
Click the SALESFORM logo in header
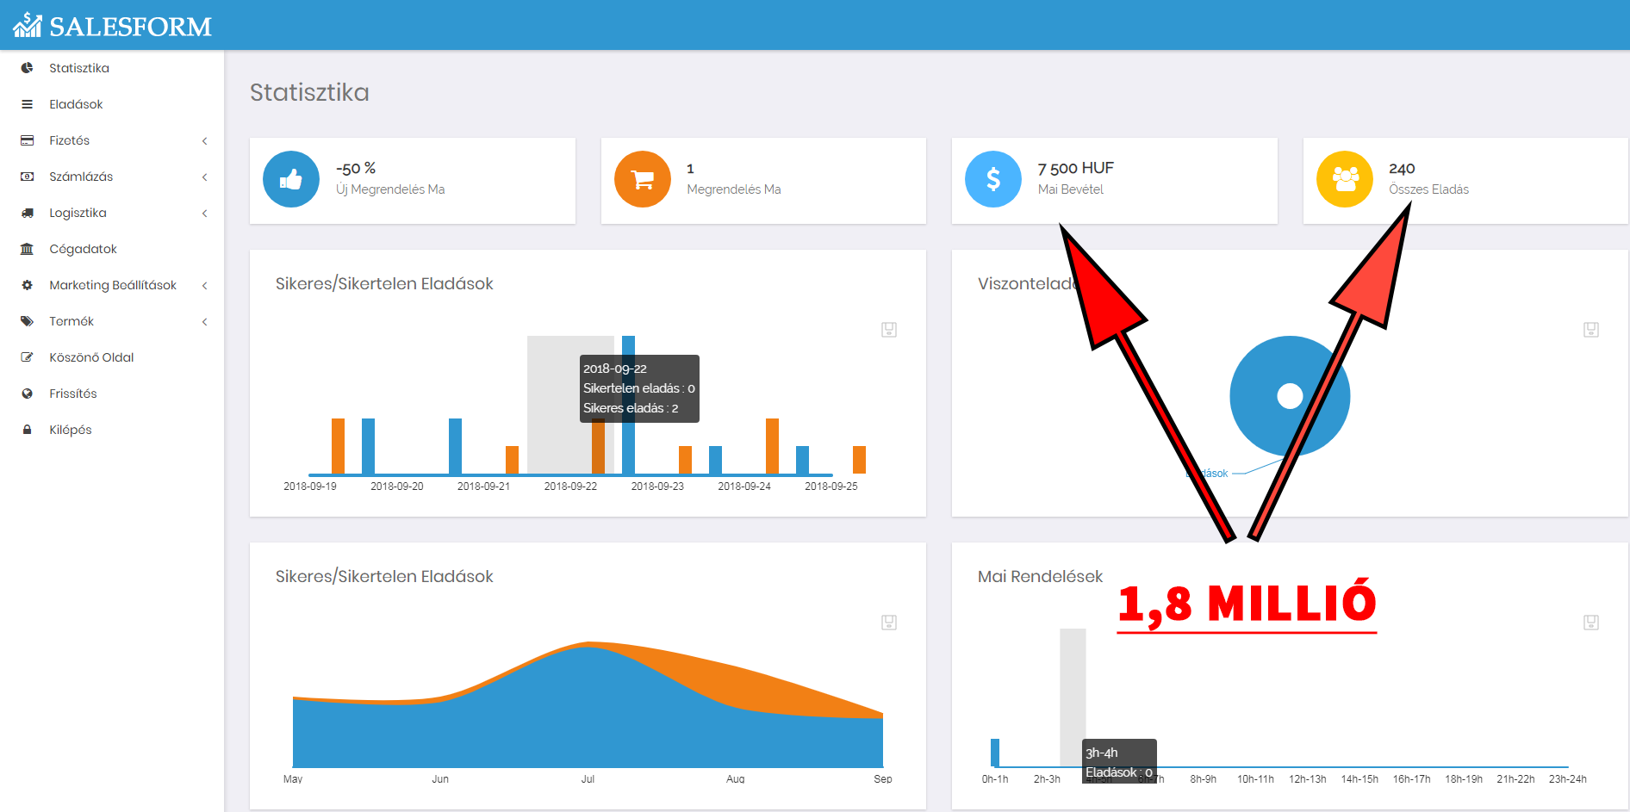coord(112,26)
